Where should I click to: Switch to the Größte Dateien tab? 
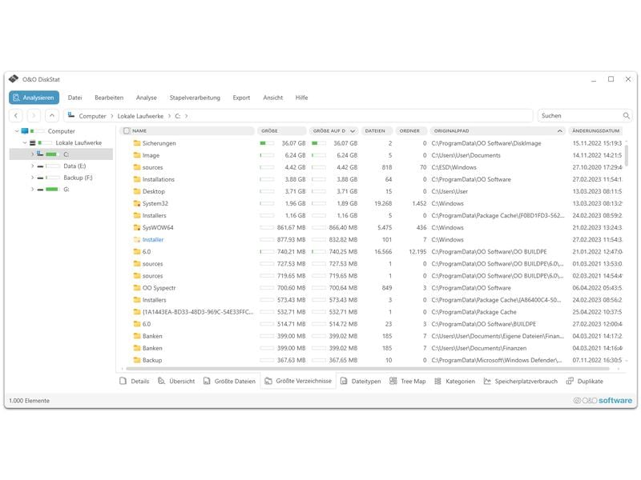[x=229, y=382]
